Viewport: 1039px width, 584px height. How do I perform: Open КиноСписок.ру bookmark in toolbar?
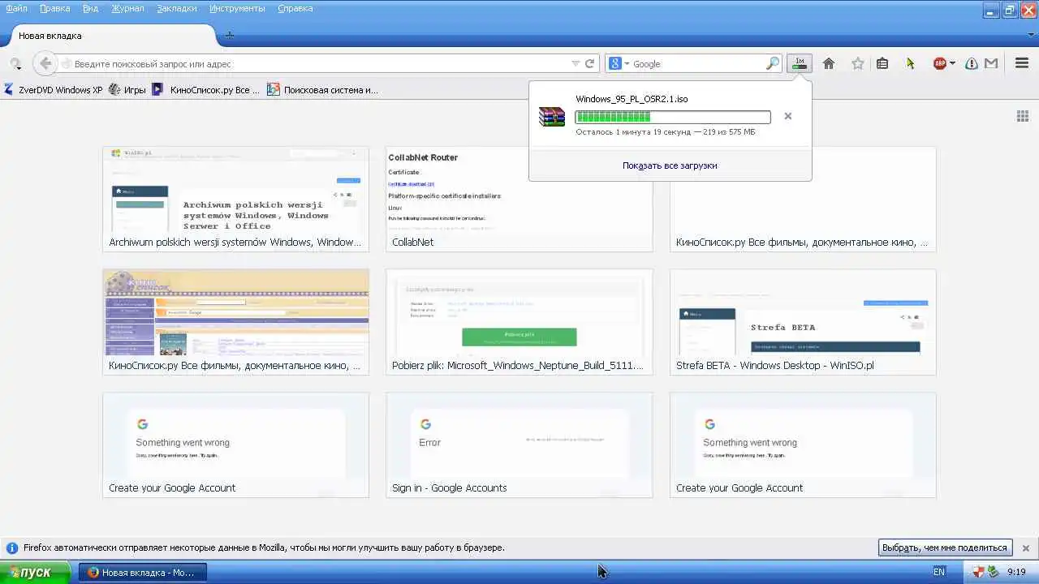206,90
